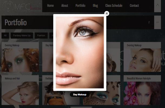Viewport: 165px width, 108px height.
Task: Open Class Schedule in the navigation
Action: point(114,5)
